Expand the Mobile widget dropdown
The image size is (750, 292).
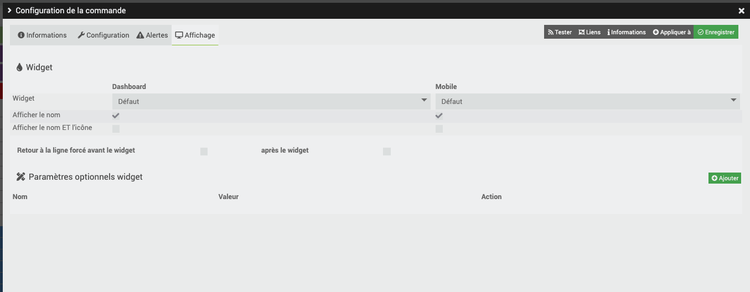coord(587,101)
